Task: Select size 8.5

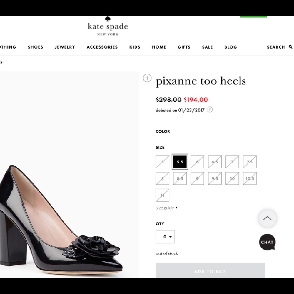Action: click(x=180, y=178)
